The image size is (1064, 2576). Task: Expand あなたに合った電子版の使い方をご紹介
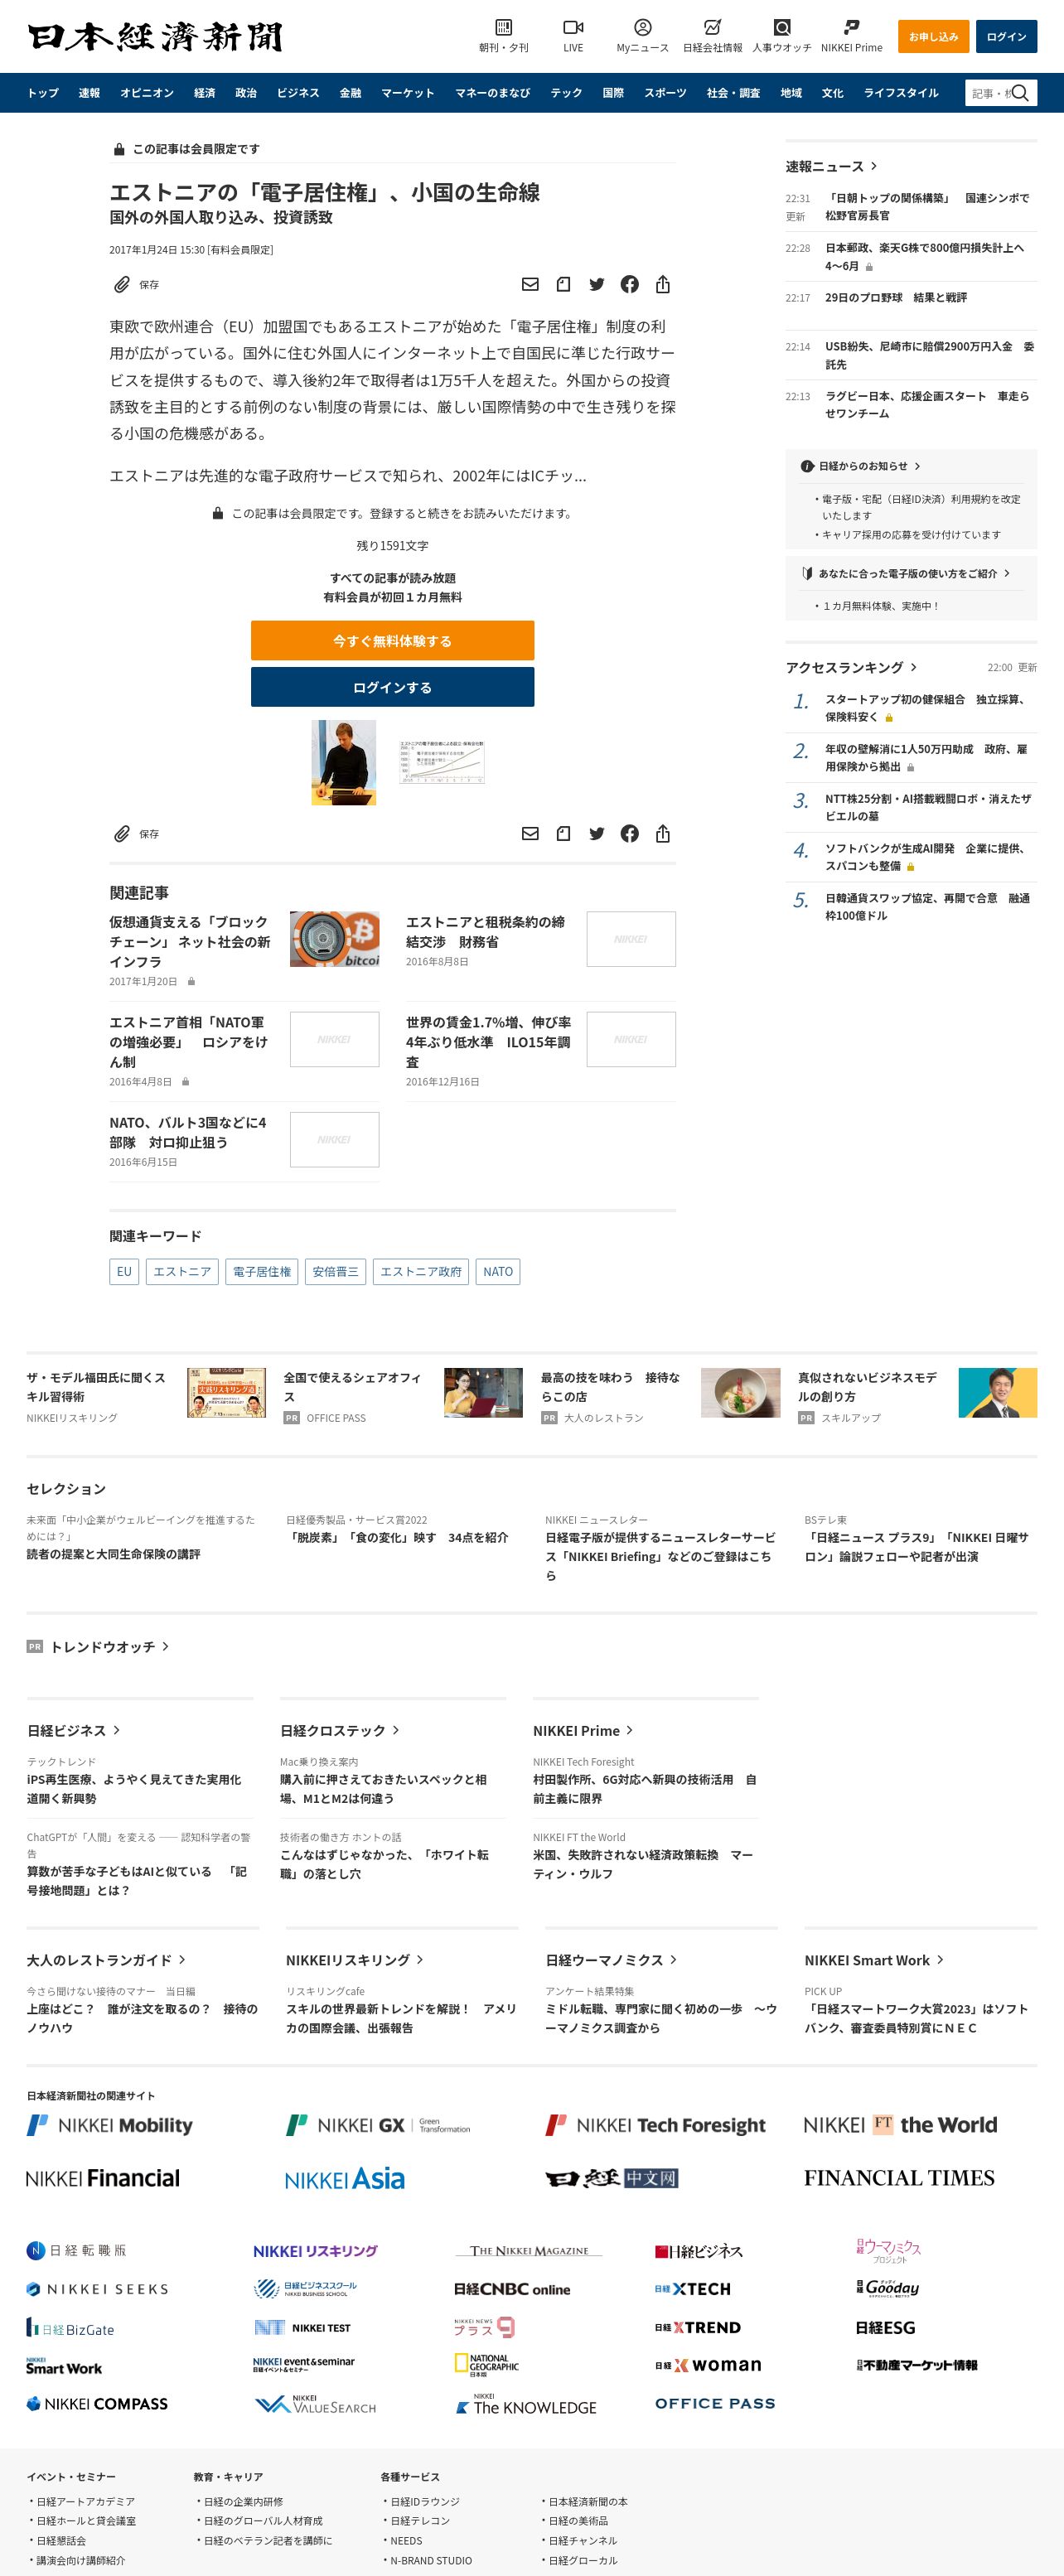pyautogui.click(x=906, y=574)
